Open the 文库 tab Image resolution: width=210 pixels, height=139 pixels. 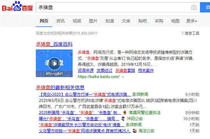click(126, 21)
